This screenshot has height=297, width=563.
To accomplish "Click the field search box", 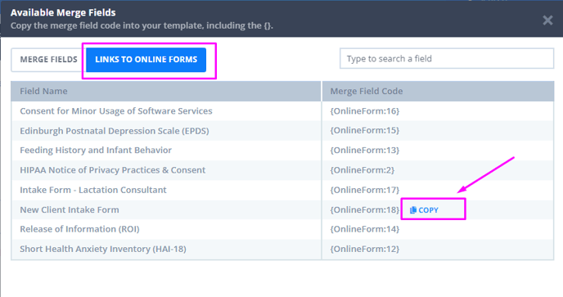I will coord(447,59).
